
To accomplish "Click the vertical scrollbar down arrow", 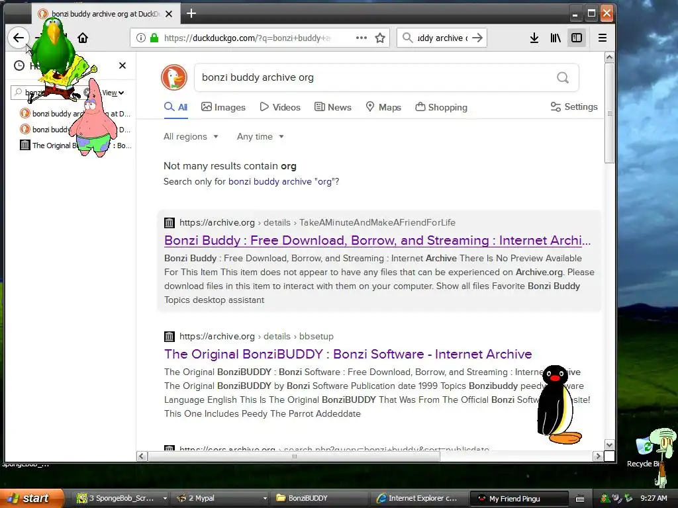I will click(x=609, y=444).
